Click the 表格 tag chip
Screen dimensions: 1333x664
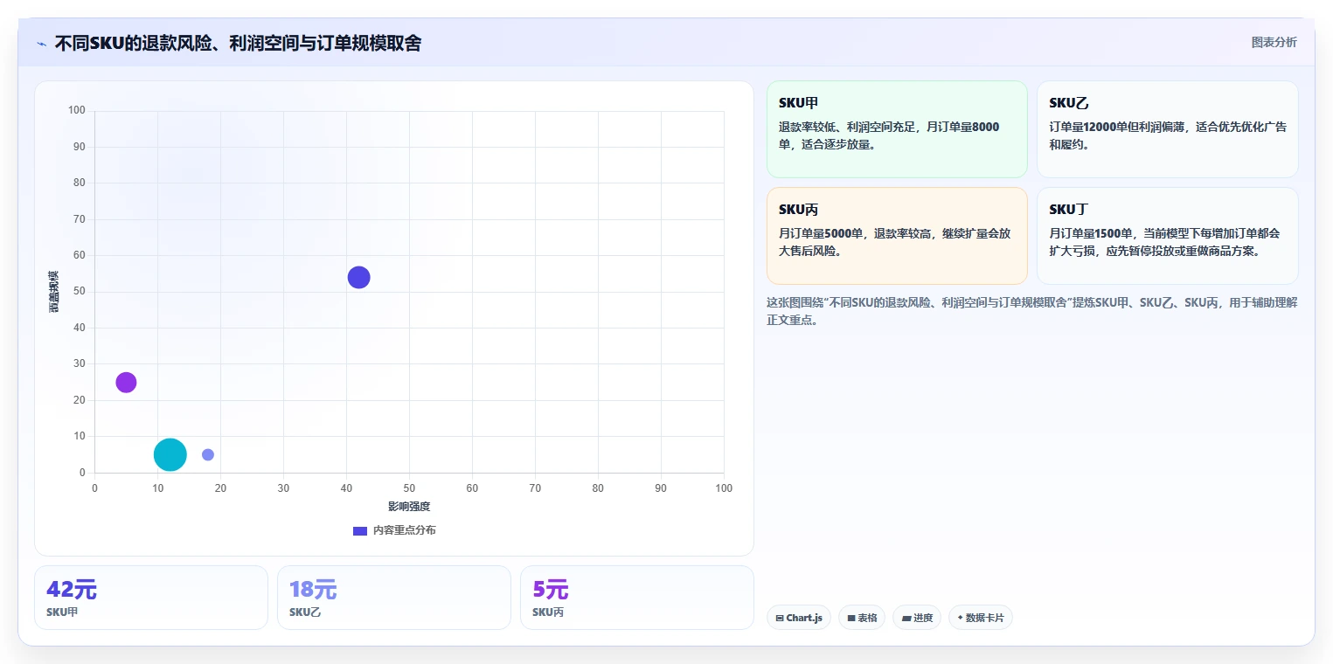pos(862,618)
